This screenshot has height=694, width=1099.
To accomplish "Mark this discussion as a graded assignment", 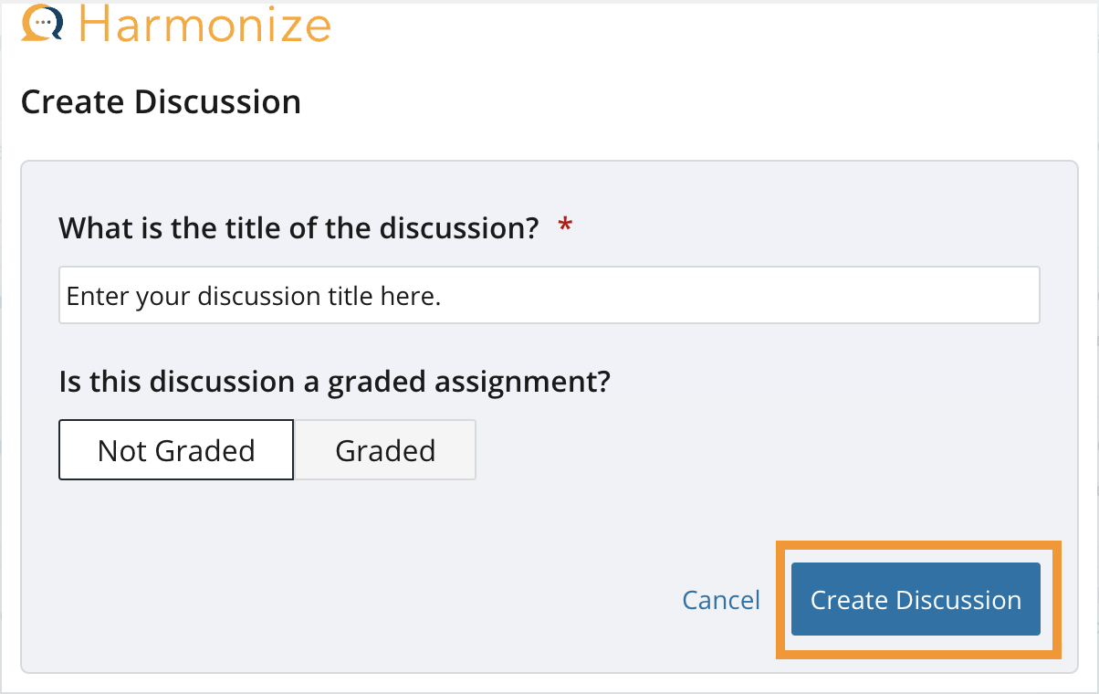I will [x=385, y=450].
